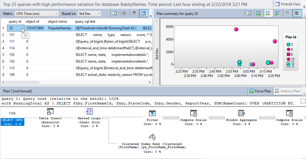Click the compare plans icon in plan summary

(277, 13)
